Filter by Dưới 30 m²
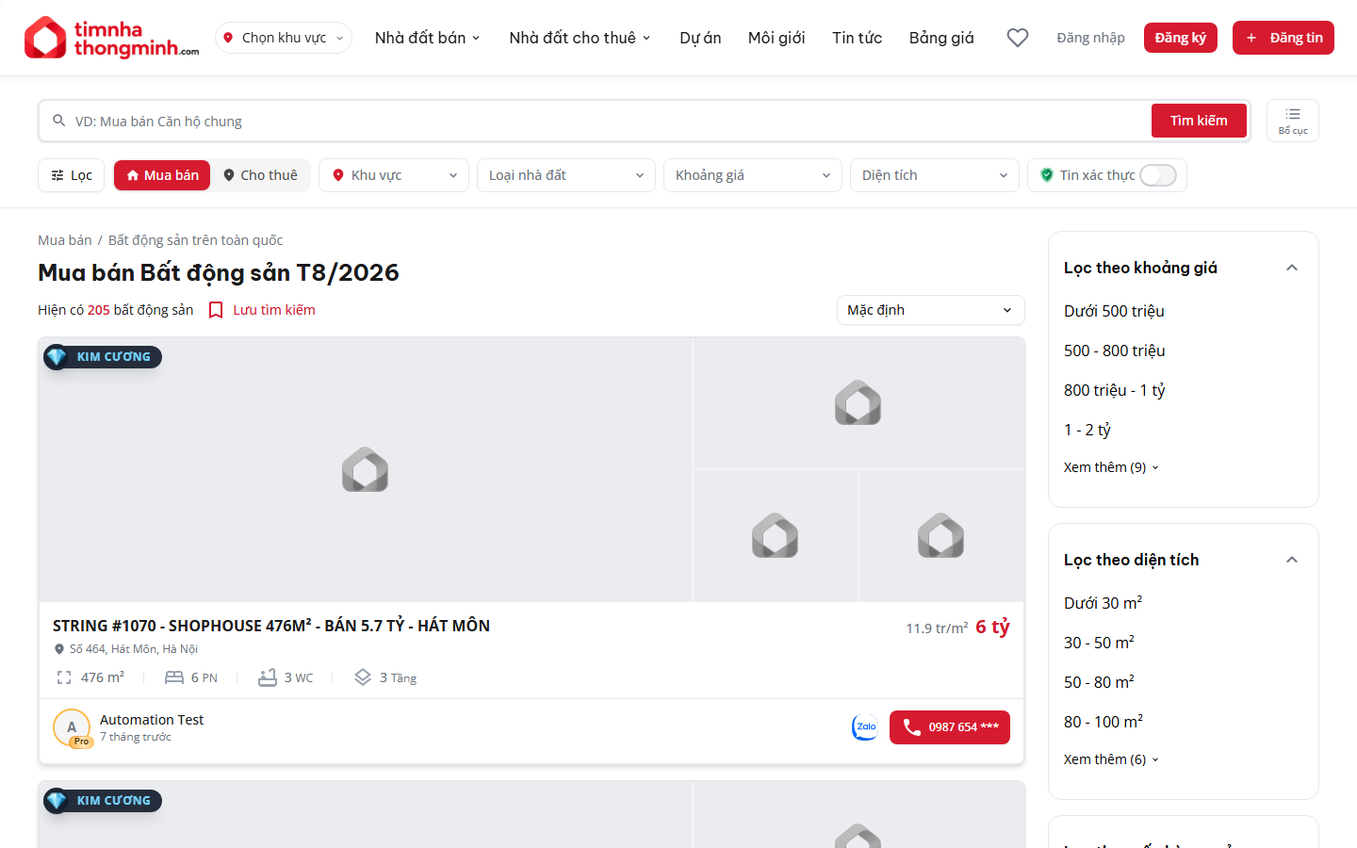Viewport: 1357px width, 848px height. point(1104,603)
